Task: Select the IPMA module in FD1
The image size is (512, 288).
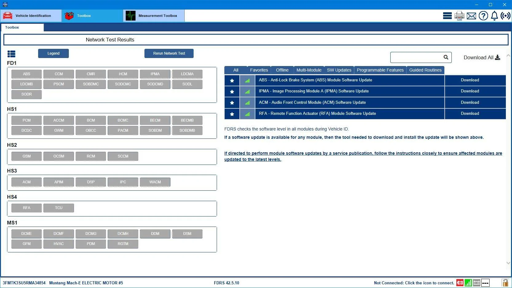Action: tap(155, 74)
